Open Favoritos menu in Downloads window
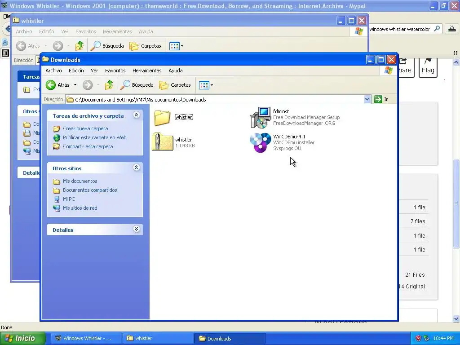This screenshot has width=460, height=345. (115, 71)
